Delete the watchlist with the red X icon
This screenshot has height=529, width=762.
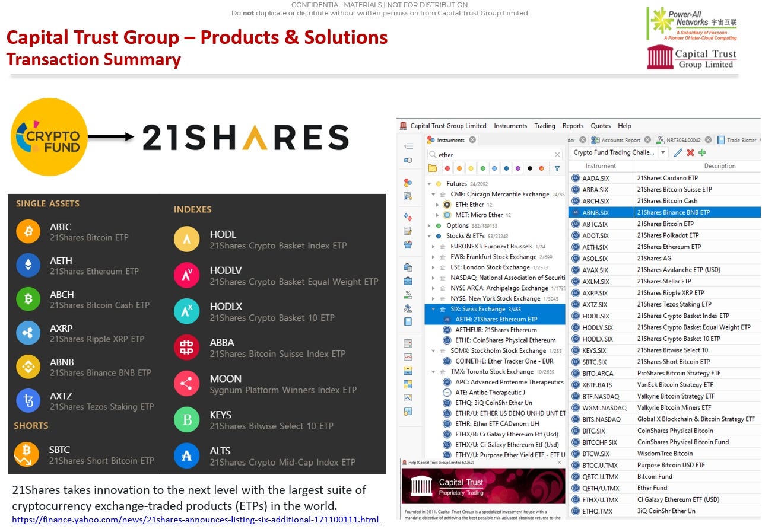pyautogui.click(x=690, y=152)
